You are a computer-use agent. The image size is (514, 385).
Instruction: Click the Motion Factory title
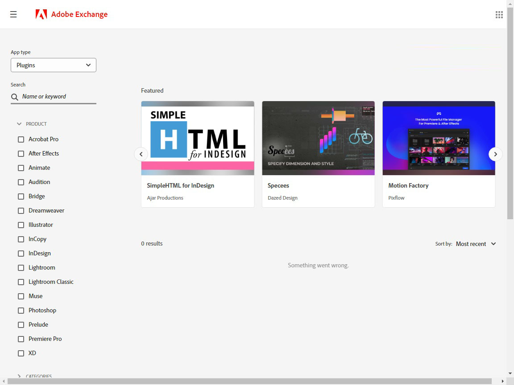point(408,186)
